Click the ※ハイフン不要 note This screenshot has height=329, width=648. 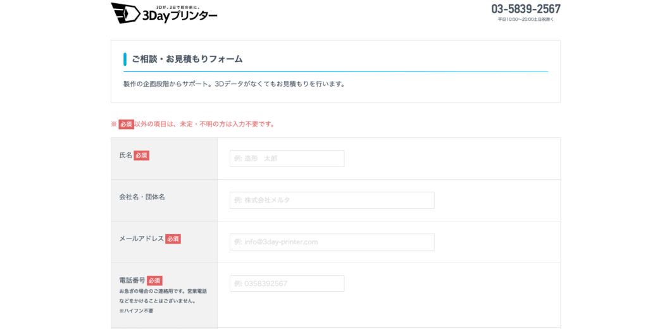point(136,311)
